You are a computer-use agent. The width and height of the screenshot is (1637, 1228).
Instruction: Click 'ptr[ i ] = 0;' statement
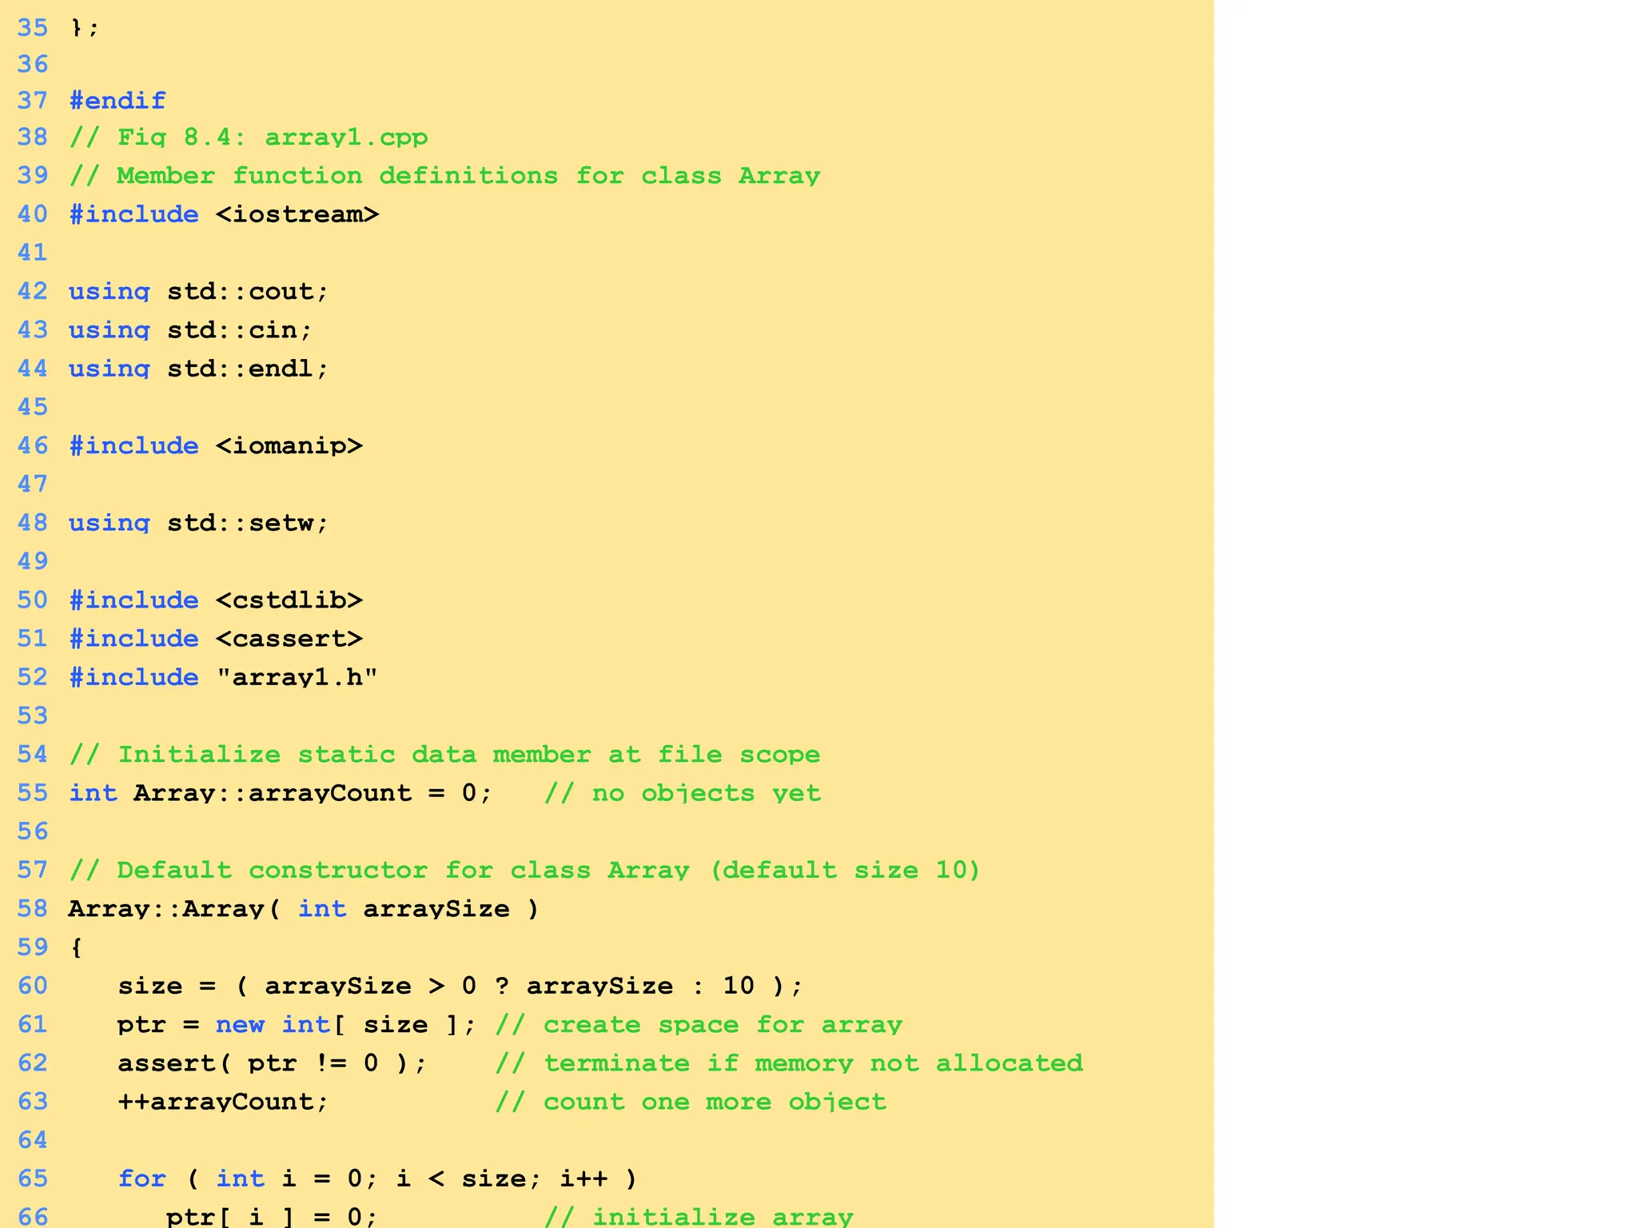pyautogui.click(x=272, y=1217)
